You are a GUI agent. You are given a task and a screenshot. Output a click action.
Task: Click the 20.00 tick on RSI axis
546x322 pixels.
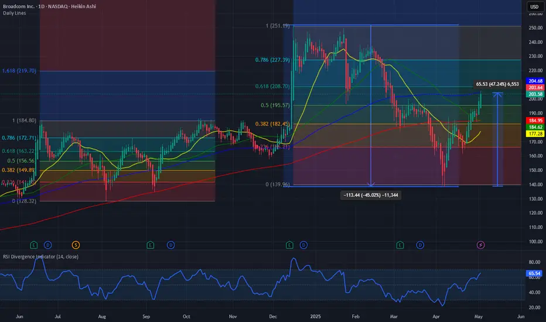[x=534, y=307]
